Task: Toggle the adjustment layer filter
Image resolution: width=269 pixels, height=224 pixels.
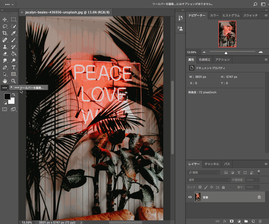Action: (232, 172)
